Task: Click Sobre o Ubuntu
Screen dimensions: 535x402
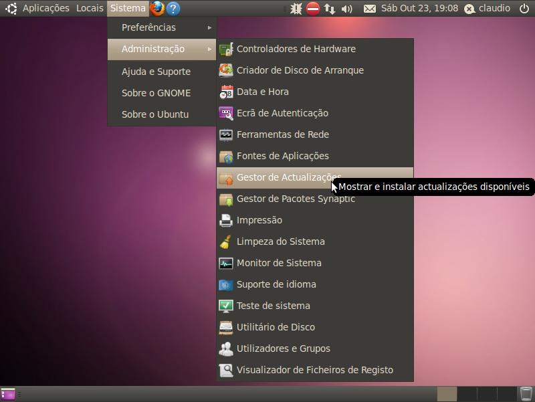Action: [x=155, y=114]
